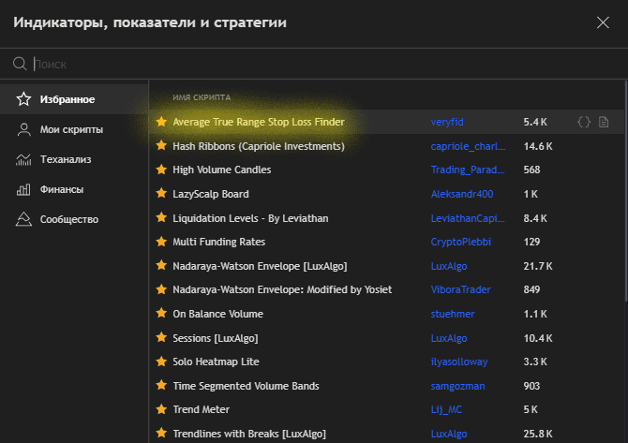The width and height of the screenshot is (628, 443).
Task: Open the Финансы category
Action: [x=61, y=189]
